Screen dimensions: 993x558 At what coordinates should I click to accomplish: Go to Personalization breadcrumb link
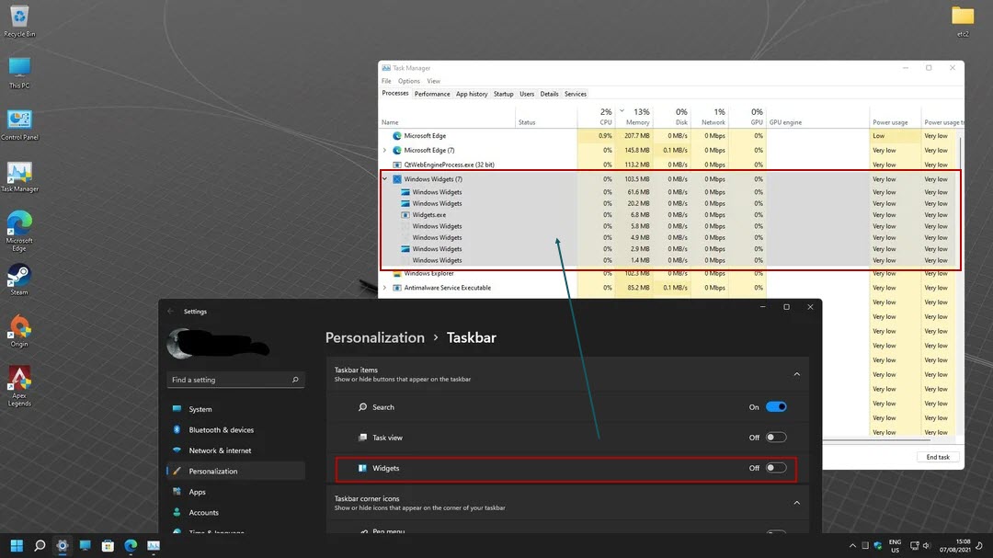[x=375, y=337]
